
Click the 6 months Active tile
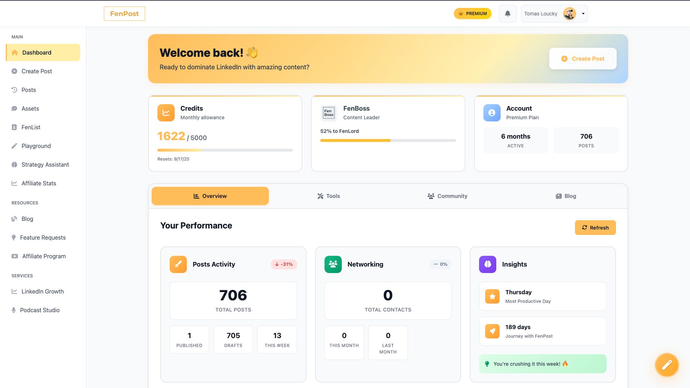click(x=516, y=140)
